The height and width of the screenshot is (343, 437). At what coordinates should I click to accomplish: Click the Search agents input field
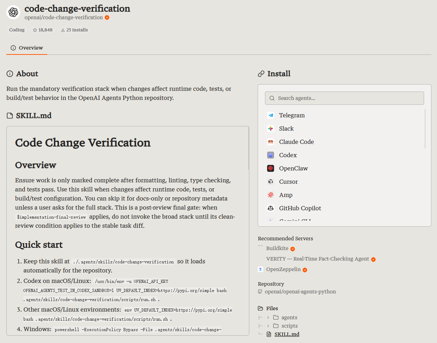pos(344,98)
